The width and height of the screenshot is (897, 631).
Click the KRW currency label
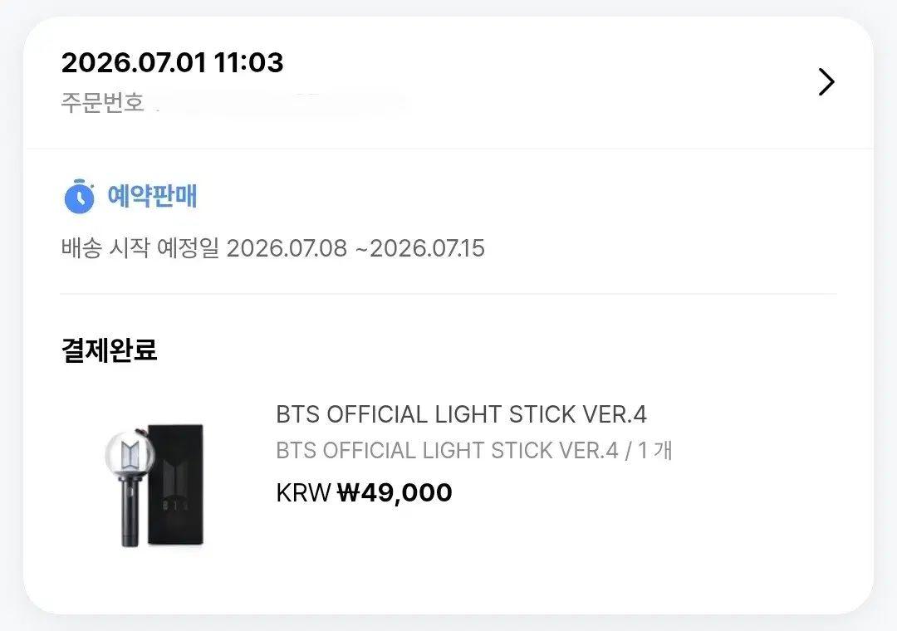coord(303,492)
